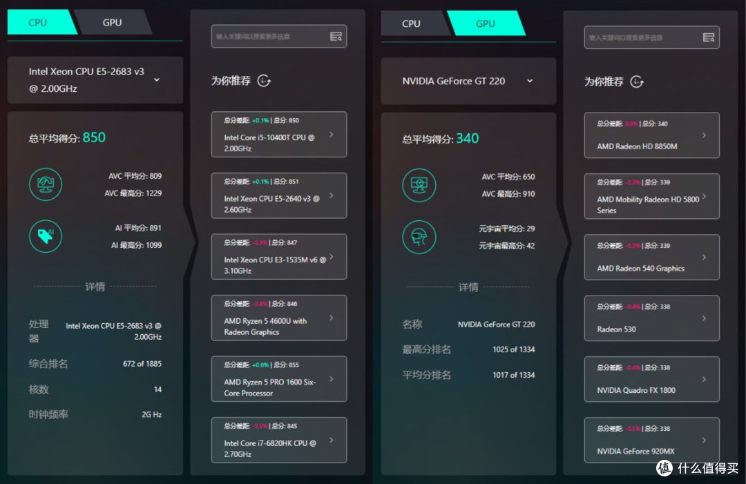Click AVC monitor icon in GPU panel
This screenshot has width=746, height=484.
click(x=419, y=185)
